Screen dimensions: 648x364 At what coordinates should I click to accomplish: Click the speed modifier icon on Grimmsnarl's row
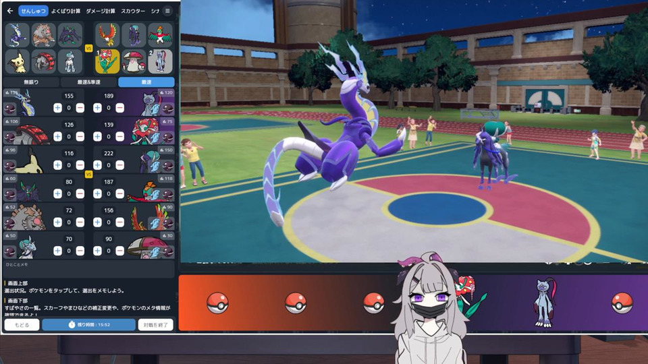coord(9,194)
